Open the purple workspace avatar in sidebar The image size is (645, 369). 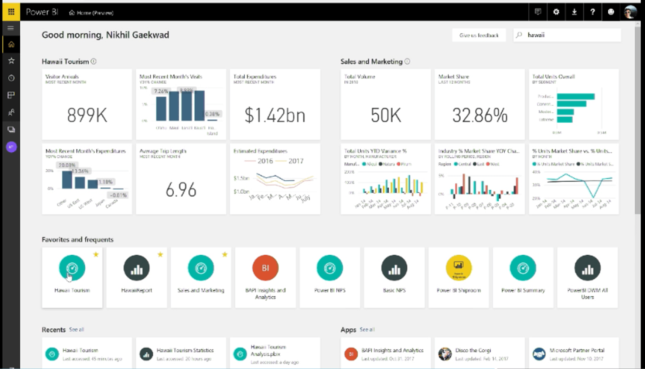(11, 147)
